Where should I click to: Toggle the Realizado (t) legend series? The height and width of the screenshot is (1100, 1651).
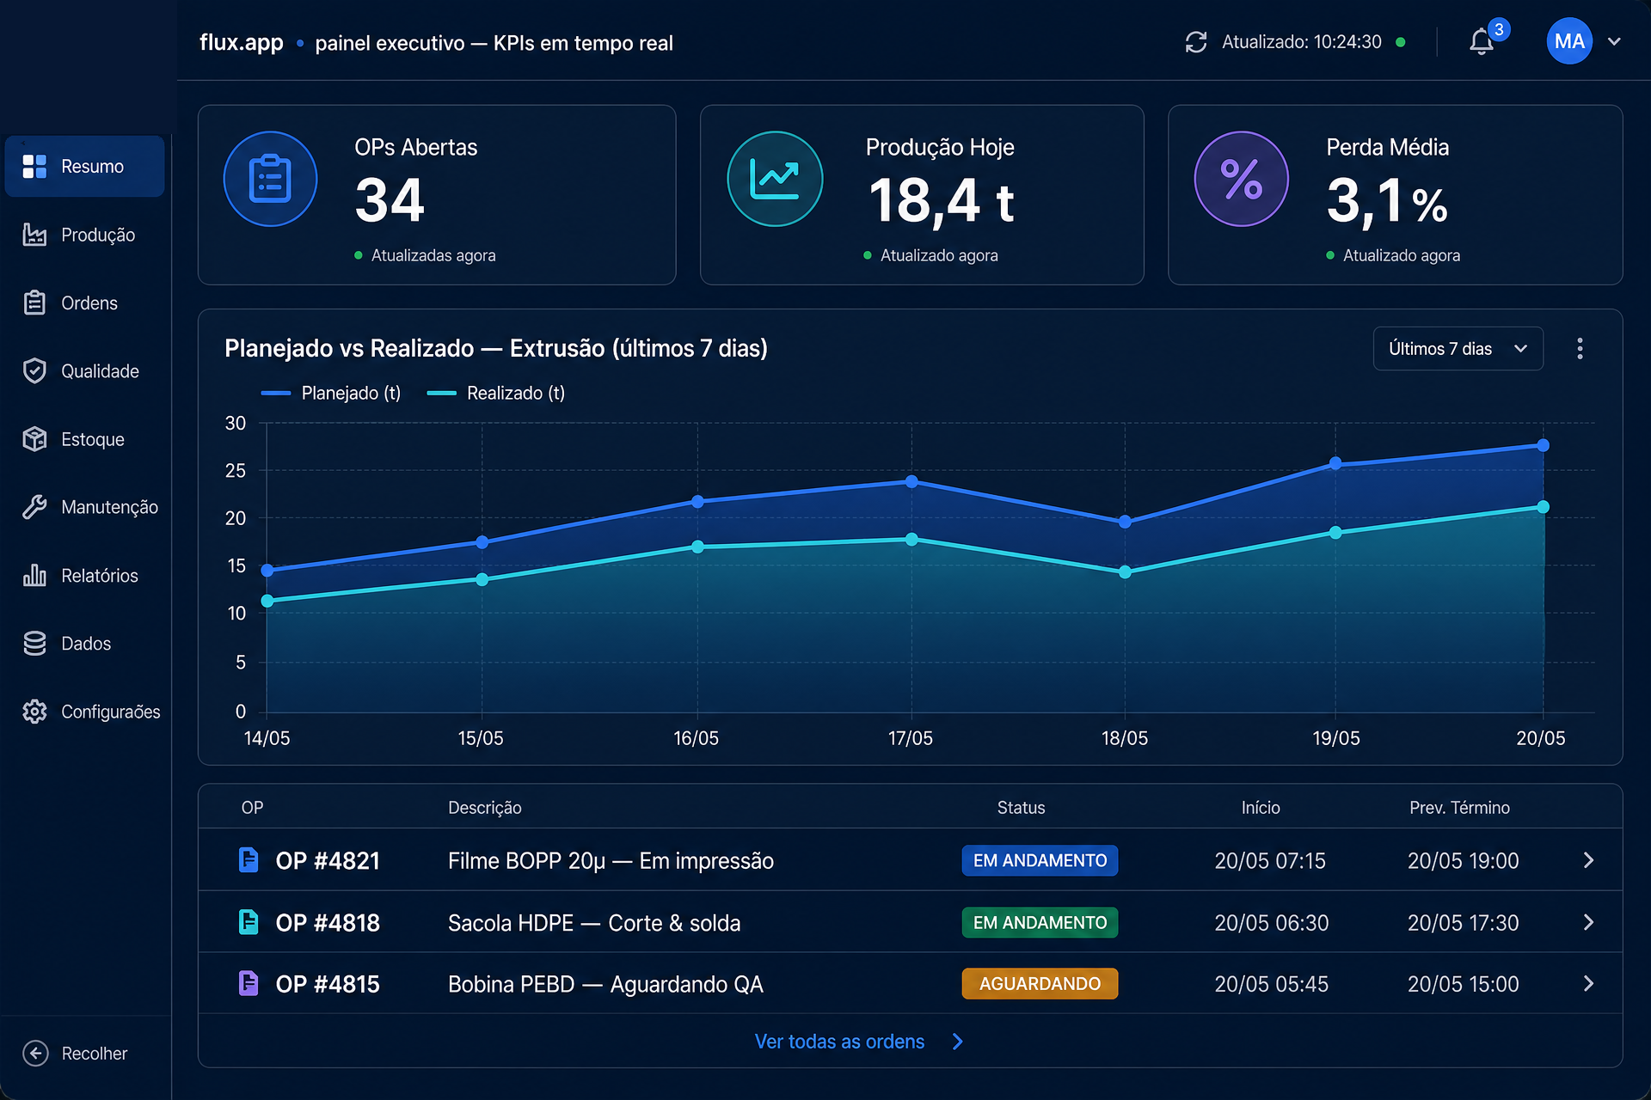(496, 393)
